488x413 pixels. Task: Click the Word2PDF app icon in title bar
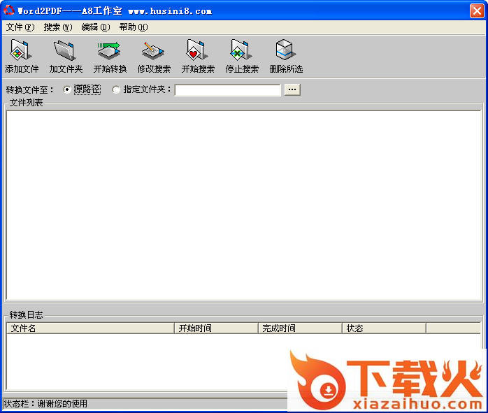click(8, 10)
